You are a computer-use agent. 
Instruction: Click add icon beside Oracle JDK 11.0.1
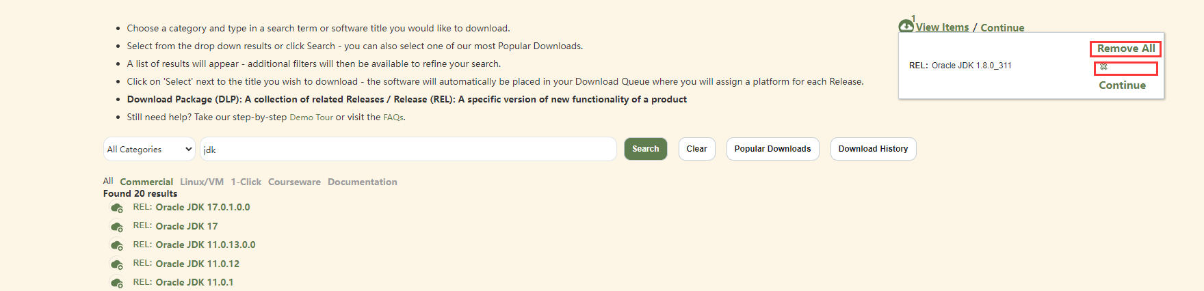(117, 283)
